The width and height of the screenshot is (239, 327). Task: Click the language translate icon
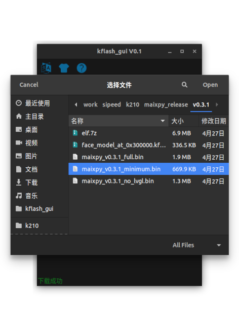[x=46, y=68]
